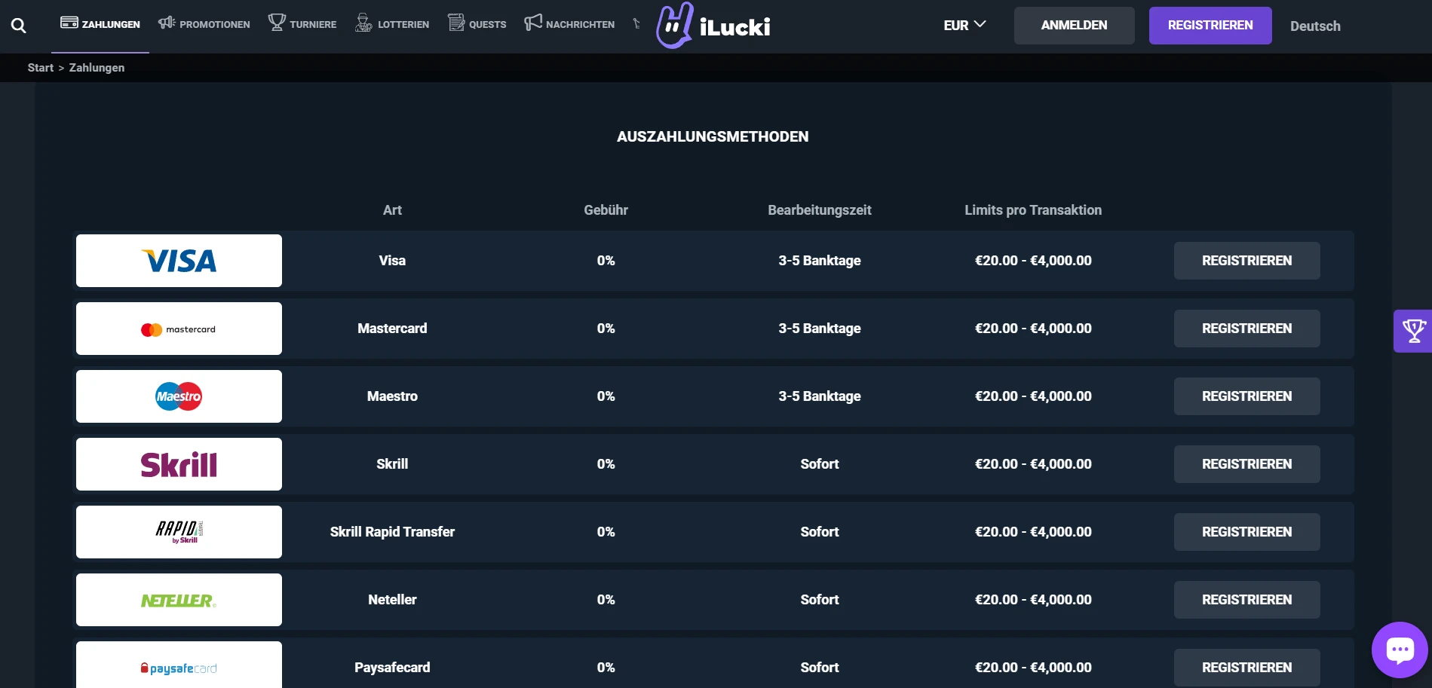Image resolution: width=1432 pixels, height=688 pixels.
Task: Click the Visa logo card
Action: [x=179, y=261]
